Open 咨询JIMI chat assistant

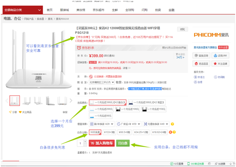(220, 55)
